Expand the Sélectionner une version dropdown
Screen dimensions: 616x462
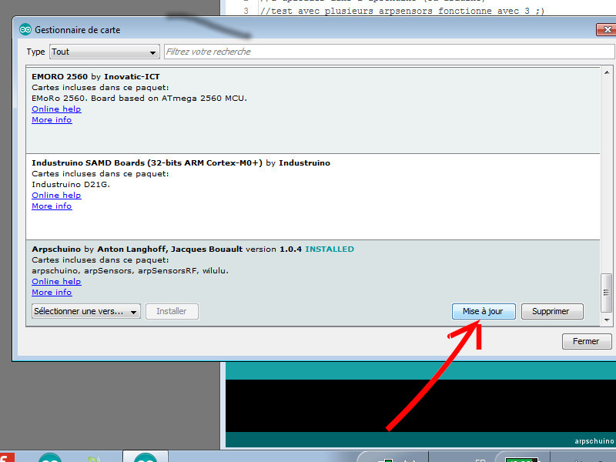pyautogui.click(x=86, y=311)
